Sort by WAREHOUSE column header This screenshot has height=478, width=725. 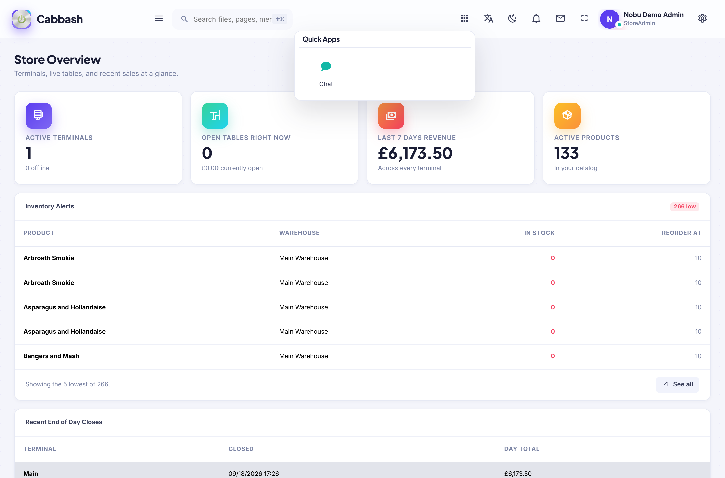pyautogui.click(x=300, y=233)
